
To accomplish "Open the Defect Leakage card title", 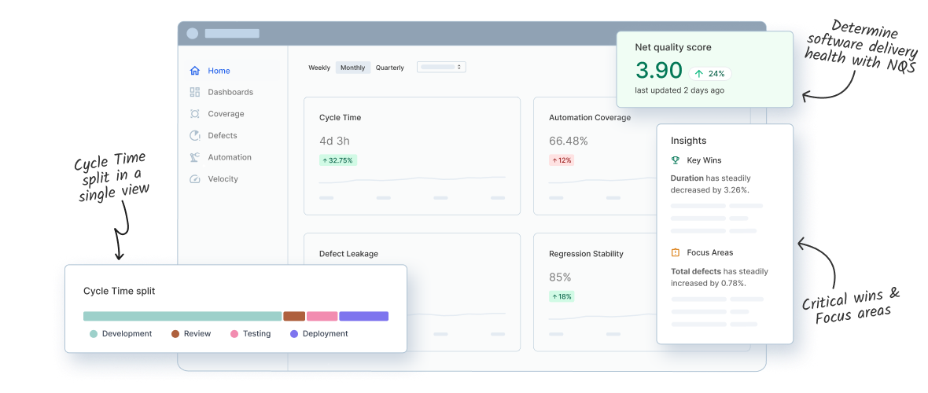I will coord(348,253).
